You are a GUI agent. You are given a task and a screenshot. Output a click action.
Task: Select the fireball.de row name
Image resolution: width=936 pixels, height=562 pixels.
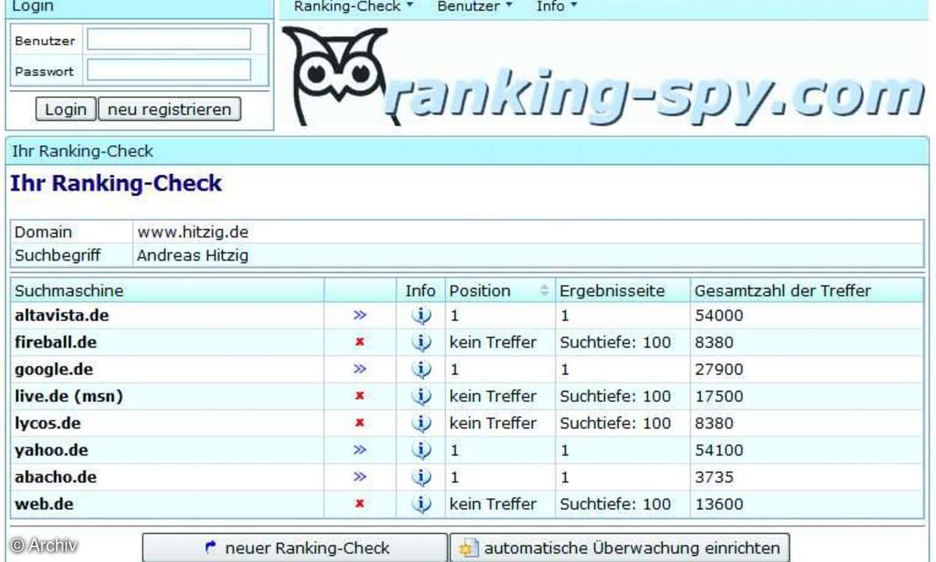coord(55,342)
